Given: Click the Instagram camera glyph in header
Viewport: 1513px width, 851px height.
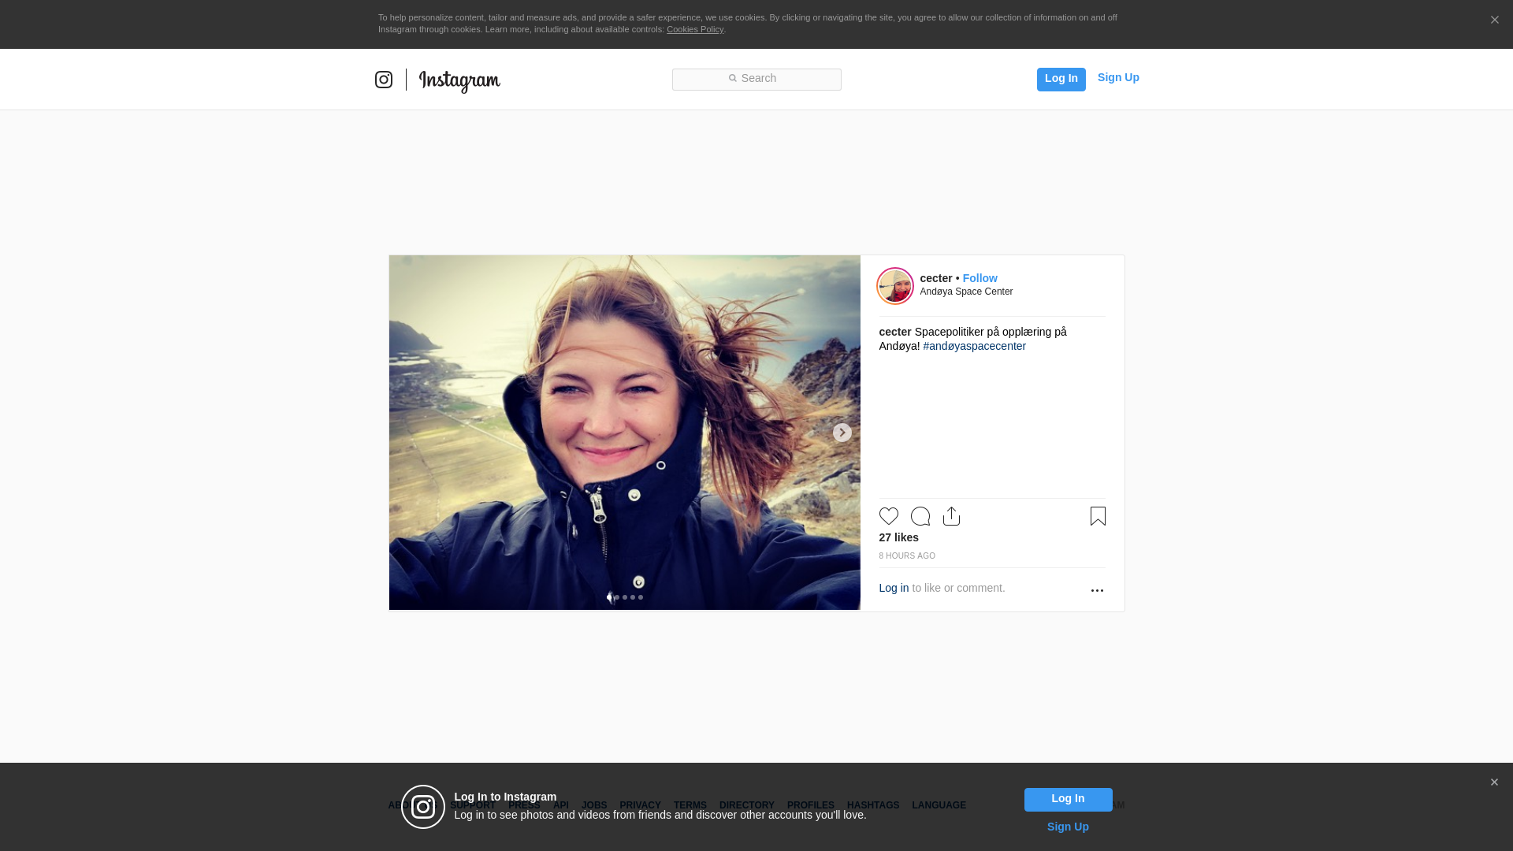Looking at the screenshot, I should pos(384,80).
